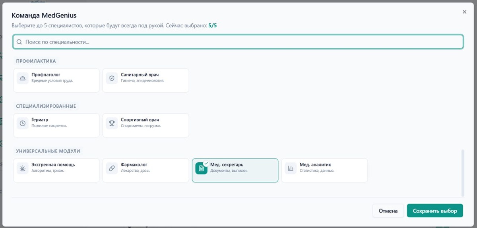Select the Экстренная помощь card
This screenshot has width=477, height=228.
point(56,170)
